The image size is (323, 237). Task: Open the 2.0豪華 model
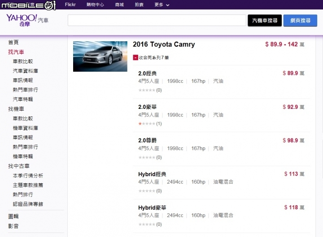point(148,107)
